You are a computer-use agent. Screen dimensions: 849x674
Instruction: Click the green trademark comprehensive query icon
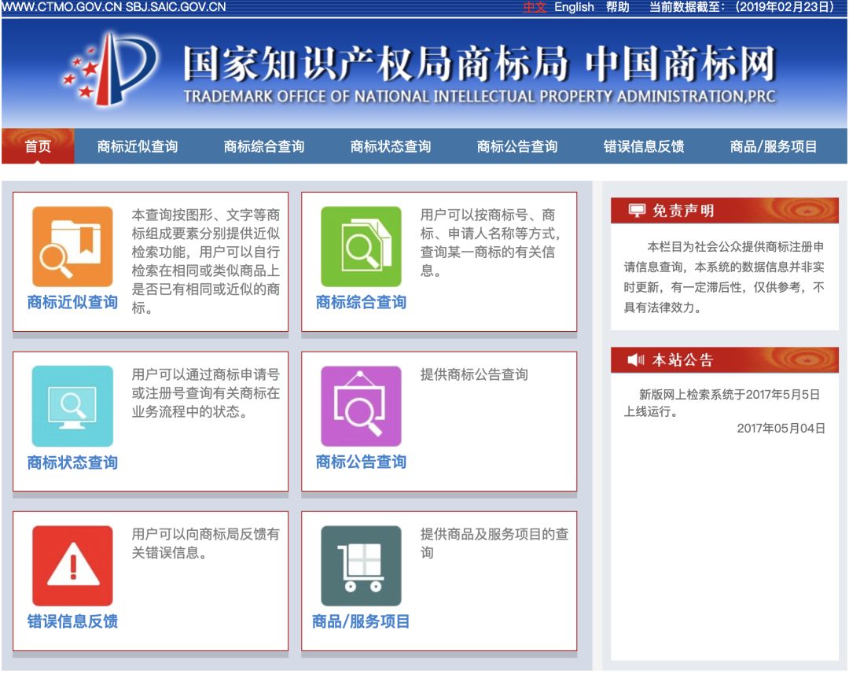[362, 245]
